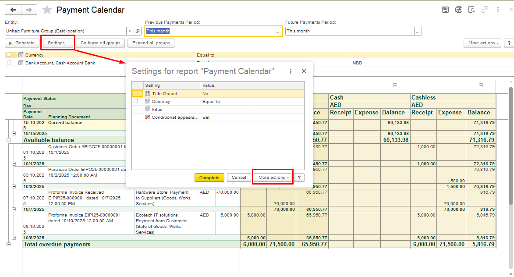Open More actions dropdown in Settings dialog
Viewport: 514px width, 277px height.
pos(273,178)
